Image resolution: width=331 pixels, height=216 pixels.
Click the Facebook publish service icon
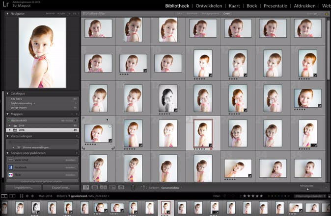click(x=11, y=167)
